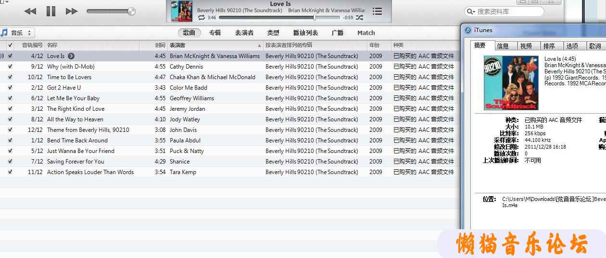This screenshot has width=606, height=258.
Task: Skip to the next track
Action: click(x=72, y=11)
